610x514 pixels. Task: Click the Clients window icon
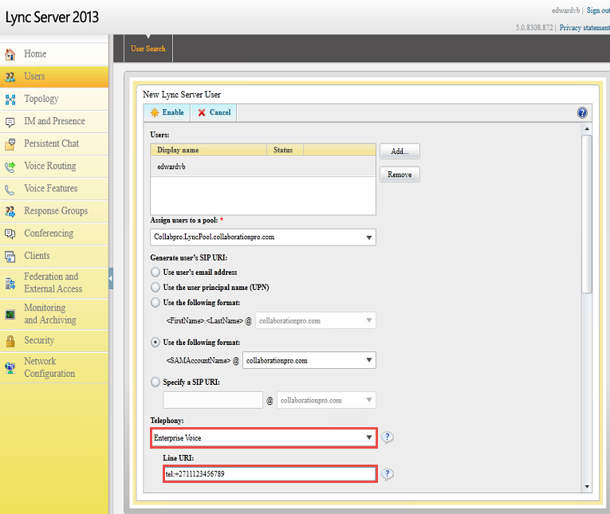10,257
